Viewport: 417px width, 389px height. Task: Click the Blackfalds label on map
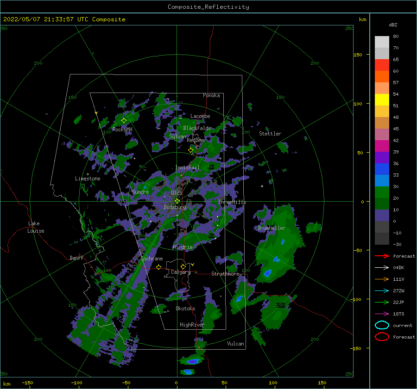[x=197, y=128]
